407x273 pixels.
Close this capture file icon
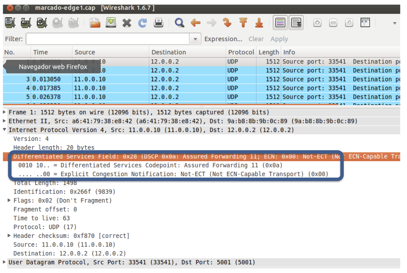tap(127, 23)
